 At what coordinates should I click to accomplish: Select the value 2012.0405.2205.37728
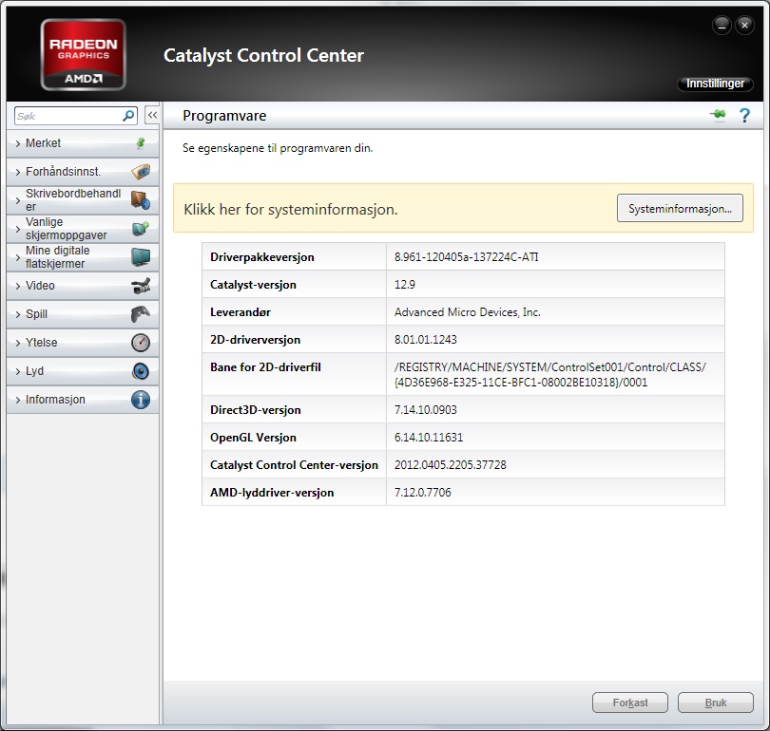click(x=450, y=465)
